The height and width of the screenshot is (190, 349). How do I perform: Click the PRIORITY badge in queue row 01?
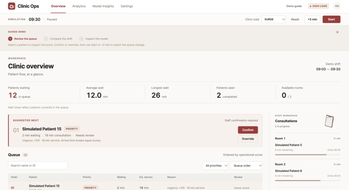(x=90, y=188)
